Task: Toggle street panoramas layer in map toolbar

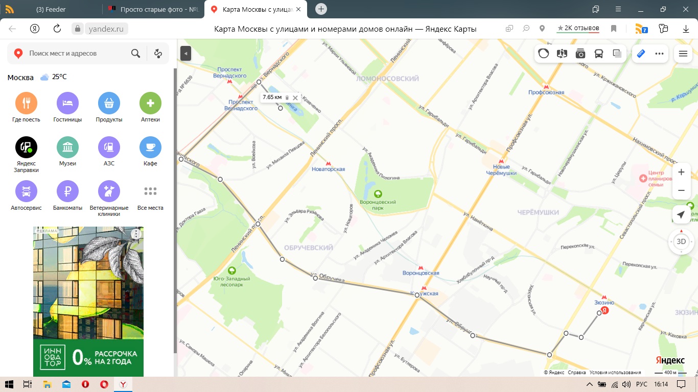Action: click(x=562, y=53)
